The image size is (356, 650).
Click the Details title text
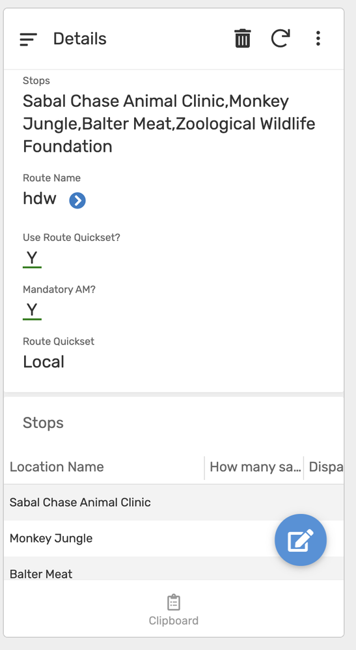pos(80,39)
